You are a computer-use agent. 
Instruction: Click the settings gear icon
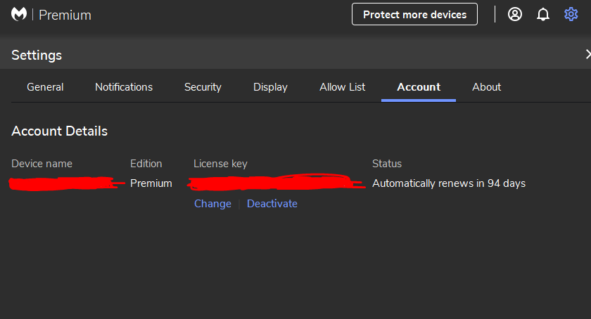point(571,14)
